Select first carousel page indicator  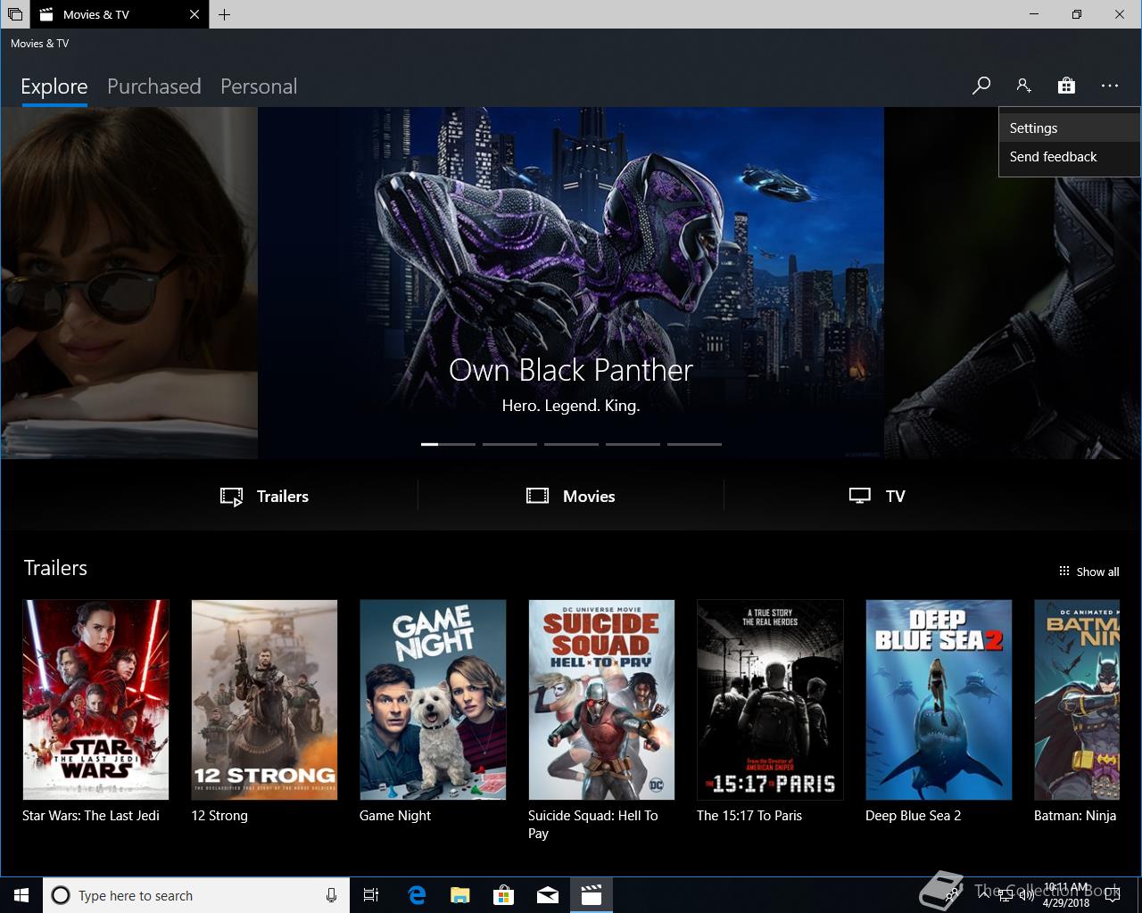(448, 444)
